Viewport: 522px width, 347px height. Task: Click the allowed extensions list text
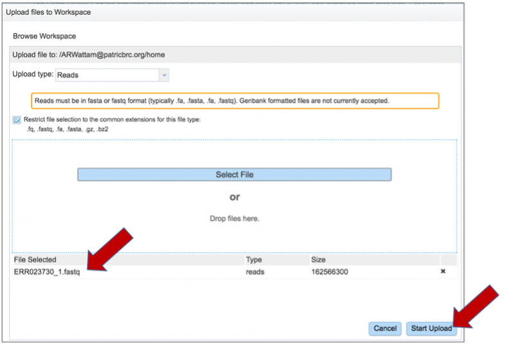(x=67, y=129)
